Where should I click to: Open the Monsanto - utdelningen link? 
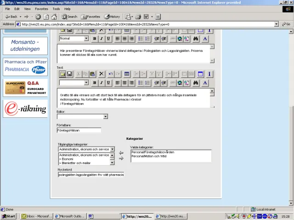point(25,45)
